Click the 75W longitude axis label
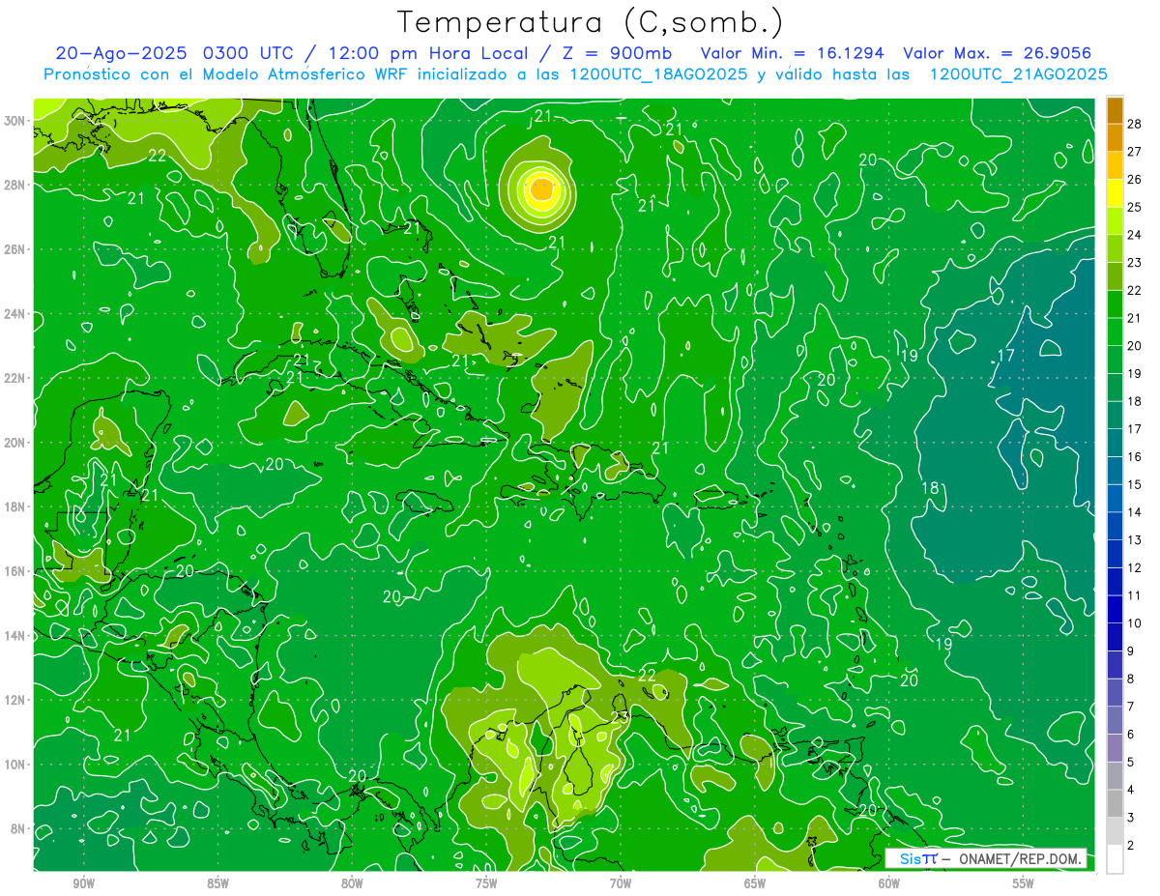The image size is (1160, 896). (x=486, y=882)
